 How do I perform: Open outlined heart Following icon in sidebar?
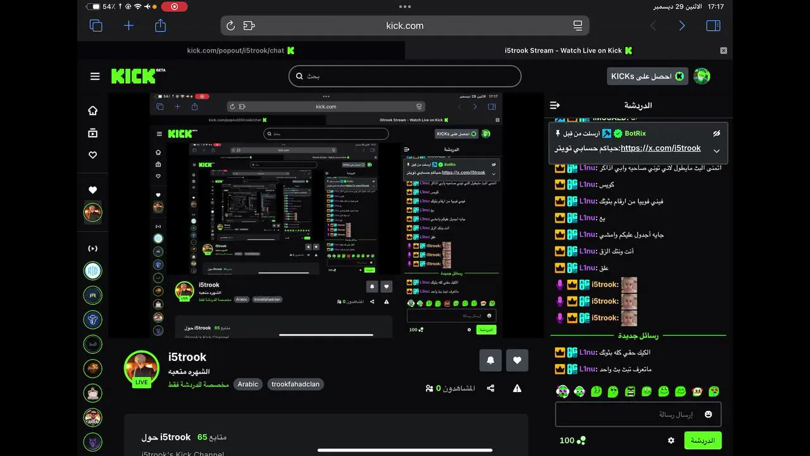[x=93, y=155]
